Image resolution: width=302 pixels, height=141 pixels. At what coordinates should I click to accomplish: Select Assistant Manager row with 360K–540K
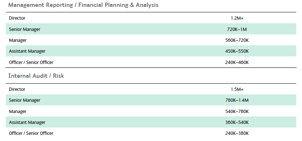tap(151, 122)
